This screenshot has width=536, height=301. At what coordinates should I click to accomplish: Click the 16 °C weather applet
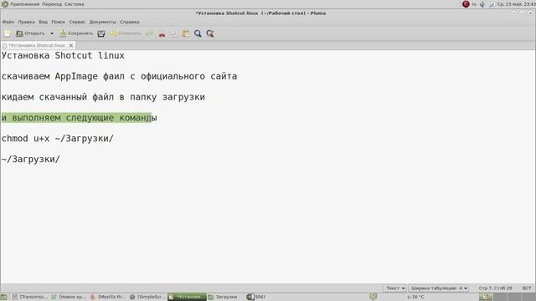coord(415,298)
